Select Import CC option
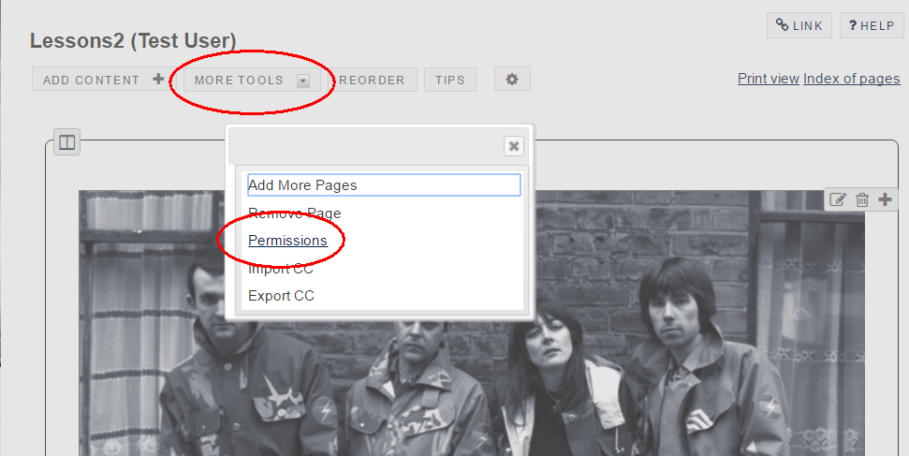909x456 pixels. point(281,269)
